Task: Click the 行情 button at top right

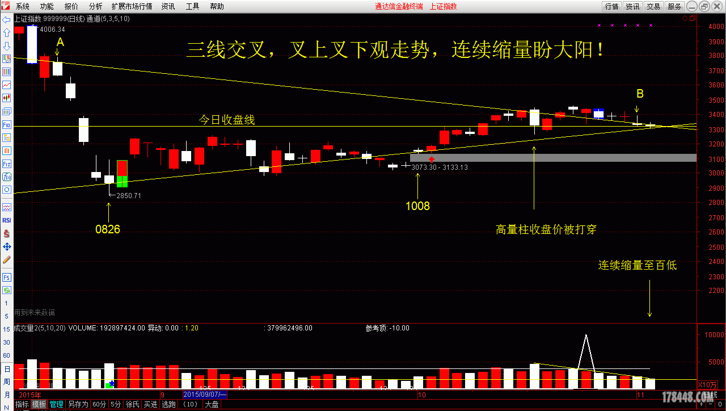Action: coord(611,7)
